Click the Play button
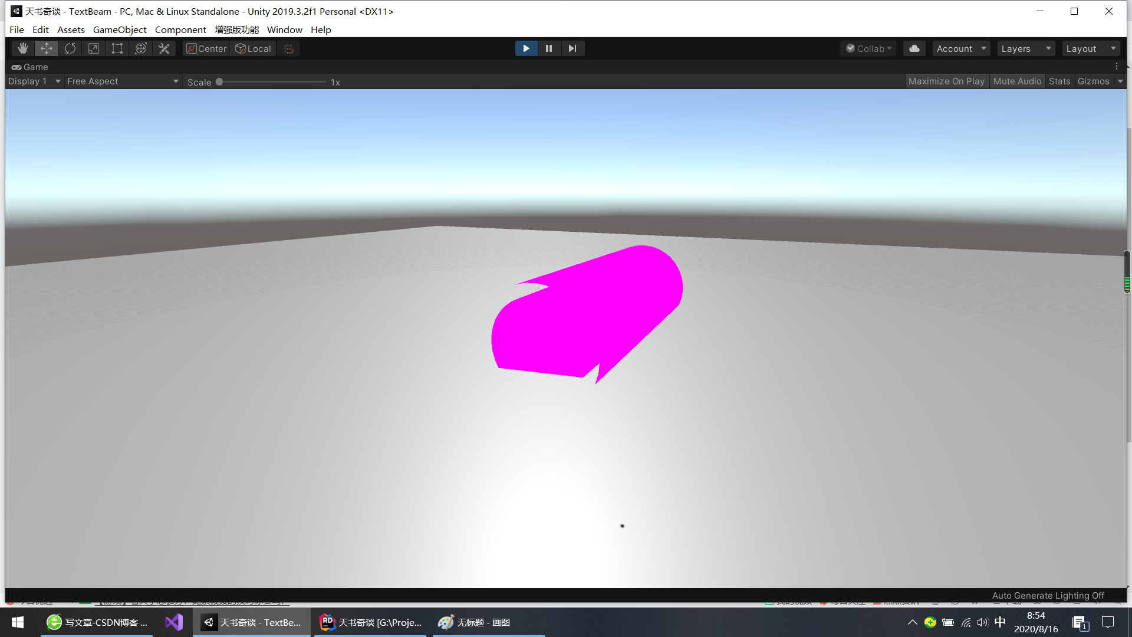1132x637 pixels. [x=526, y=48]
